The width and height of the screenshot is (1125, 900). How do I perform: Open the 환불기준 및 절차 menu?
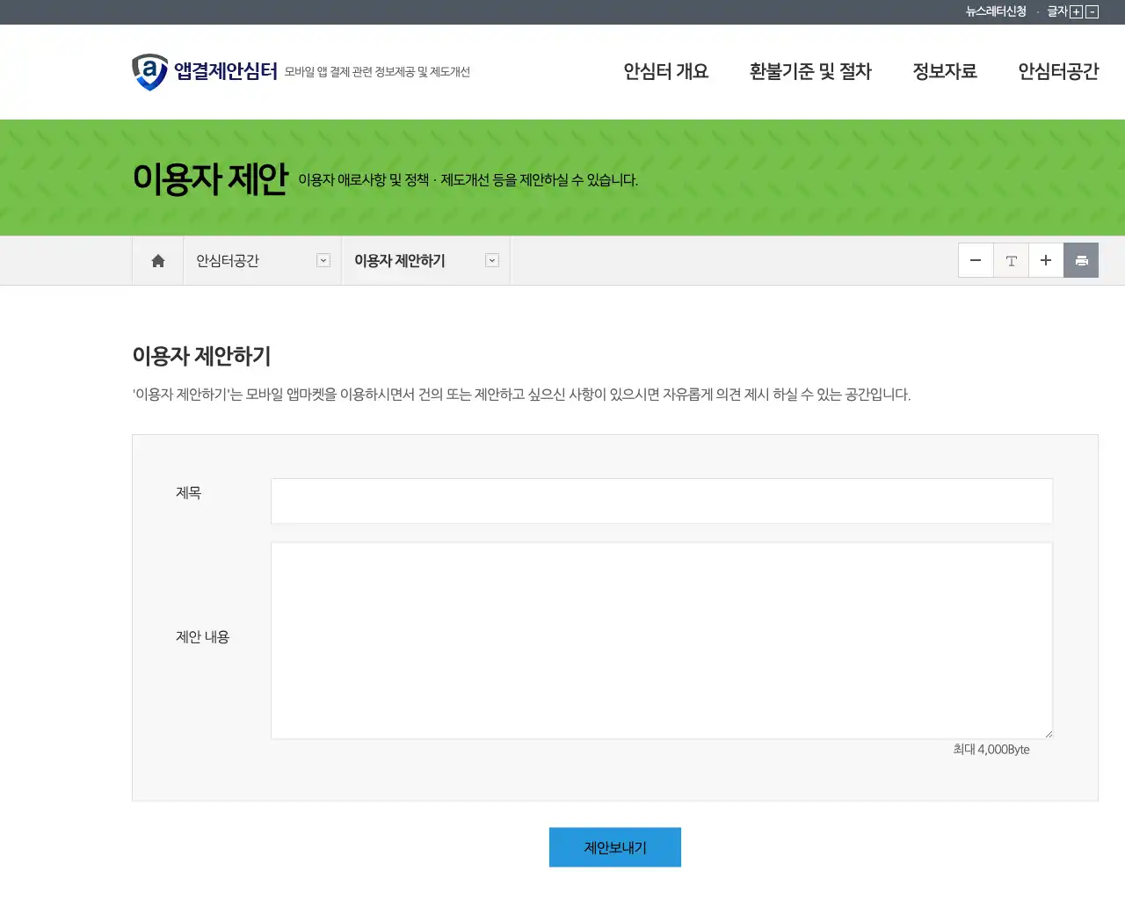(x=810, y=71)
